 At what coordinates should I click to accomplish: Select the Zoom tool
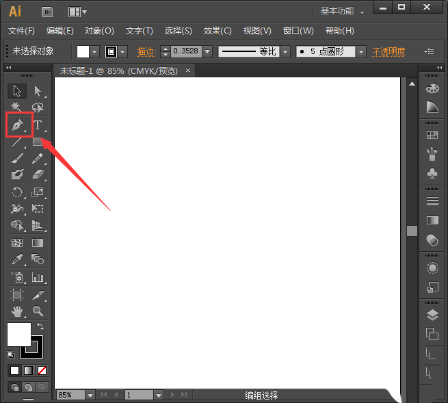(38, 311)
